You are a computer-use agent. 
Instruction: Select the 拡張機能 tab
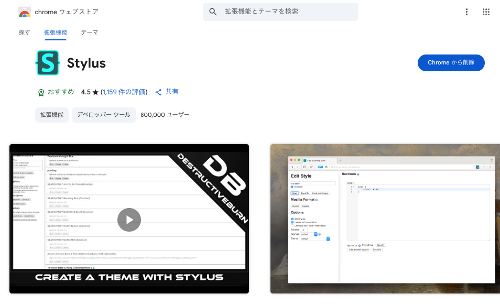tap(56, 32)
